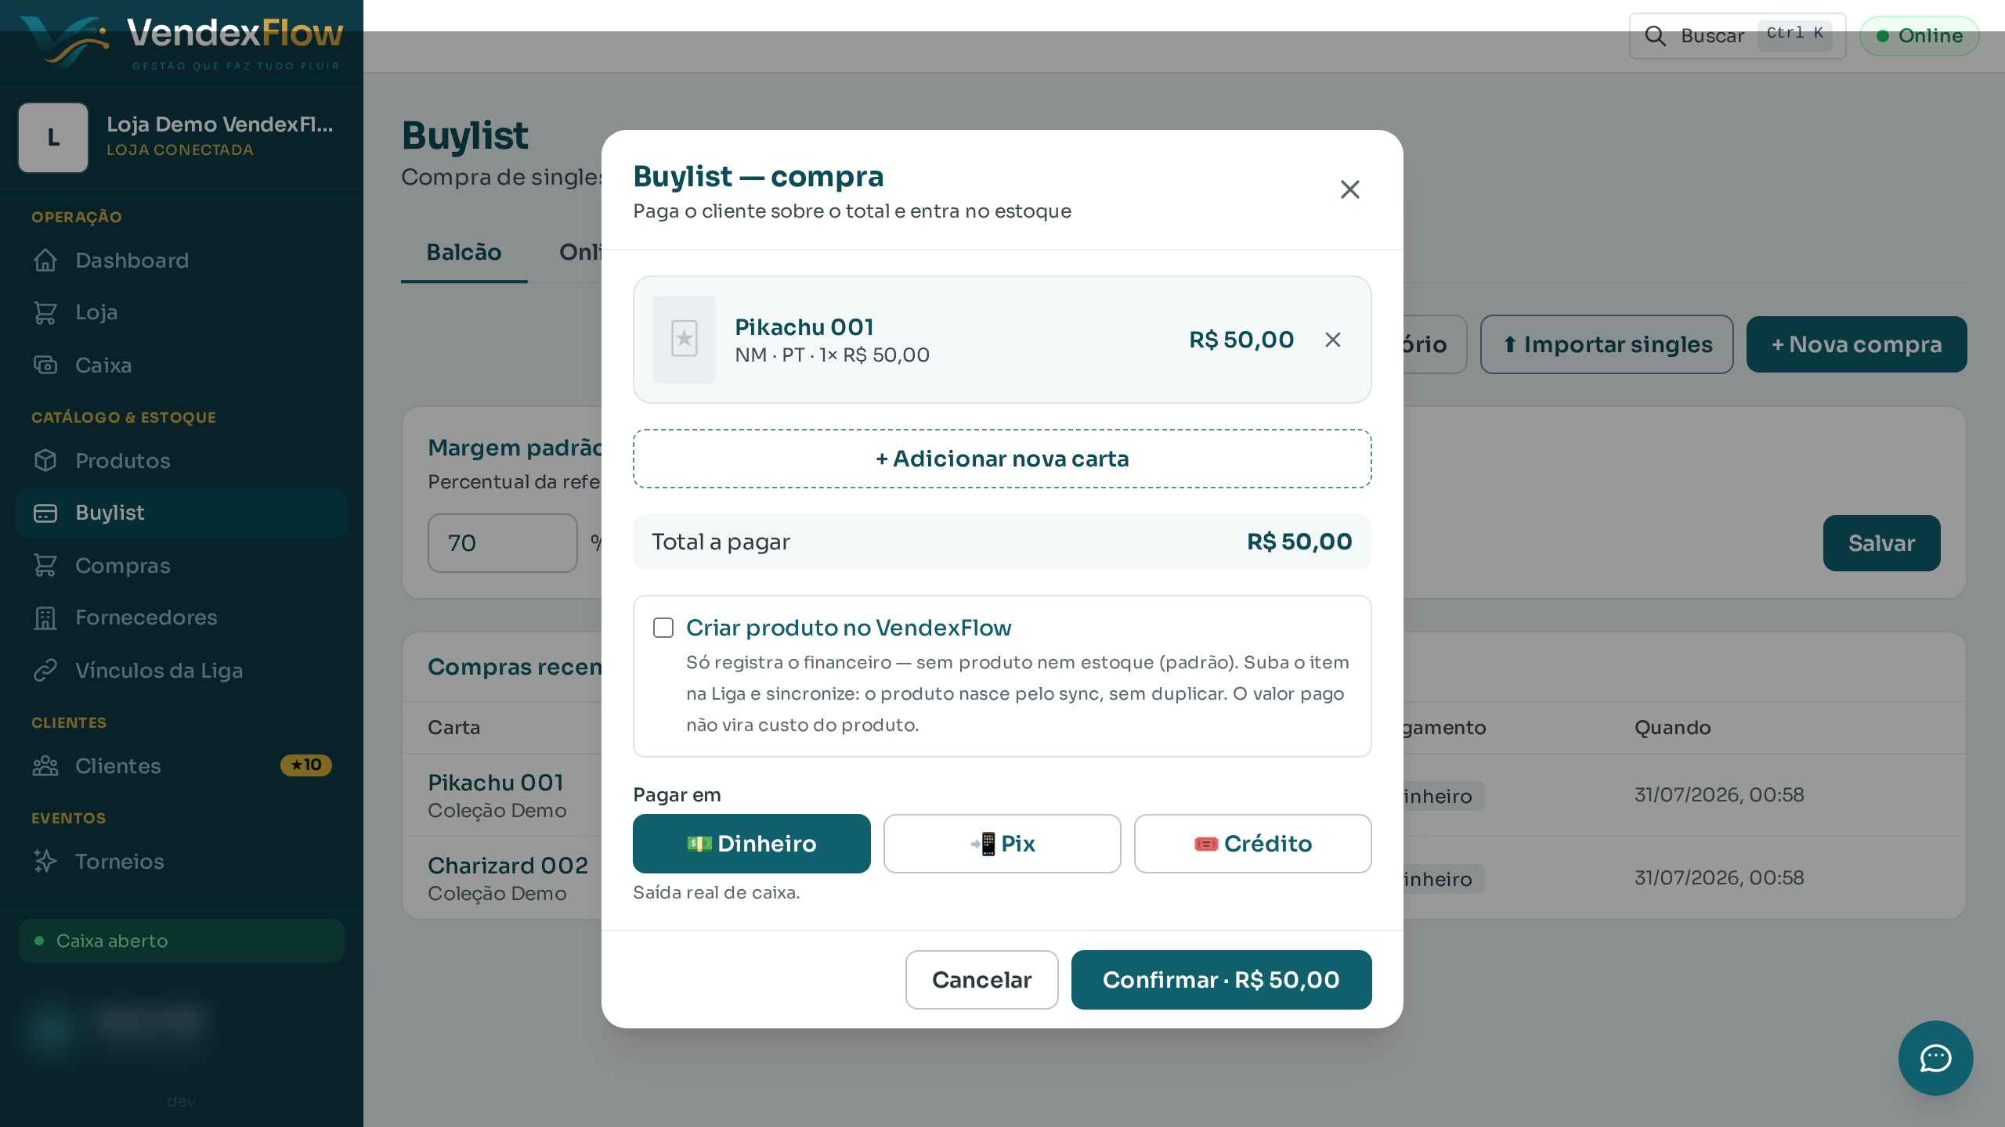2005x1127 pixels.
Task: Select Pix payment method
Action: [x=1002, y=844]
